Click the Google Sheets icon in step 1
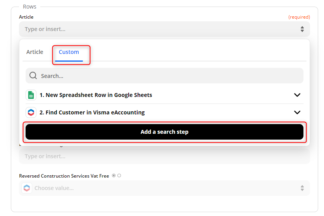The width and height of the screenshot is (324, 216). point(31,95)
